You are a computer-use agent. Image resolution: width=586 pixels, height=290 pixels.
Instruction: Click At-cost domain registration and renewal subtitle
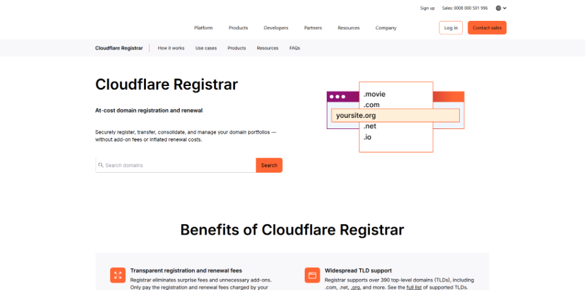(148, 110)
